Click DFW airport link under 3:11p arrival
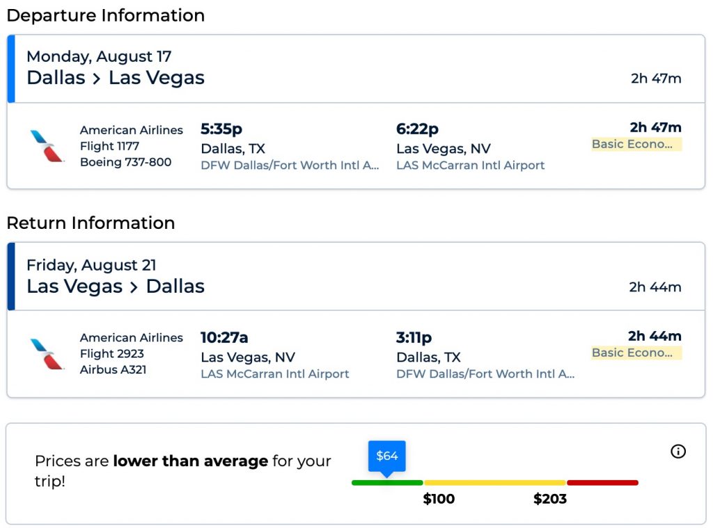 point(485,374)
